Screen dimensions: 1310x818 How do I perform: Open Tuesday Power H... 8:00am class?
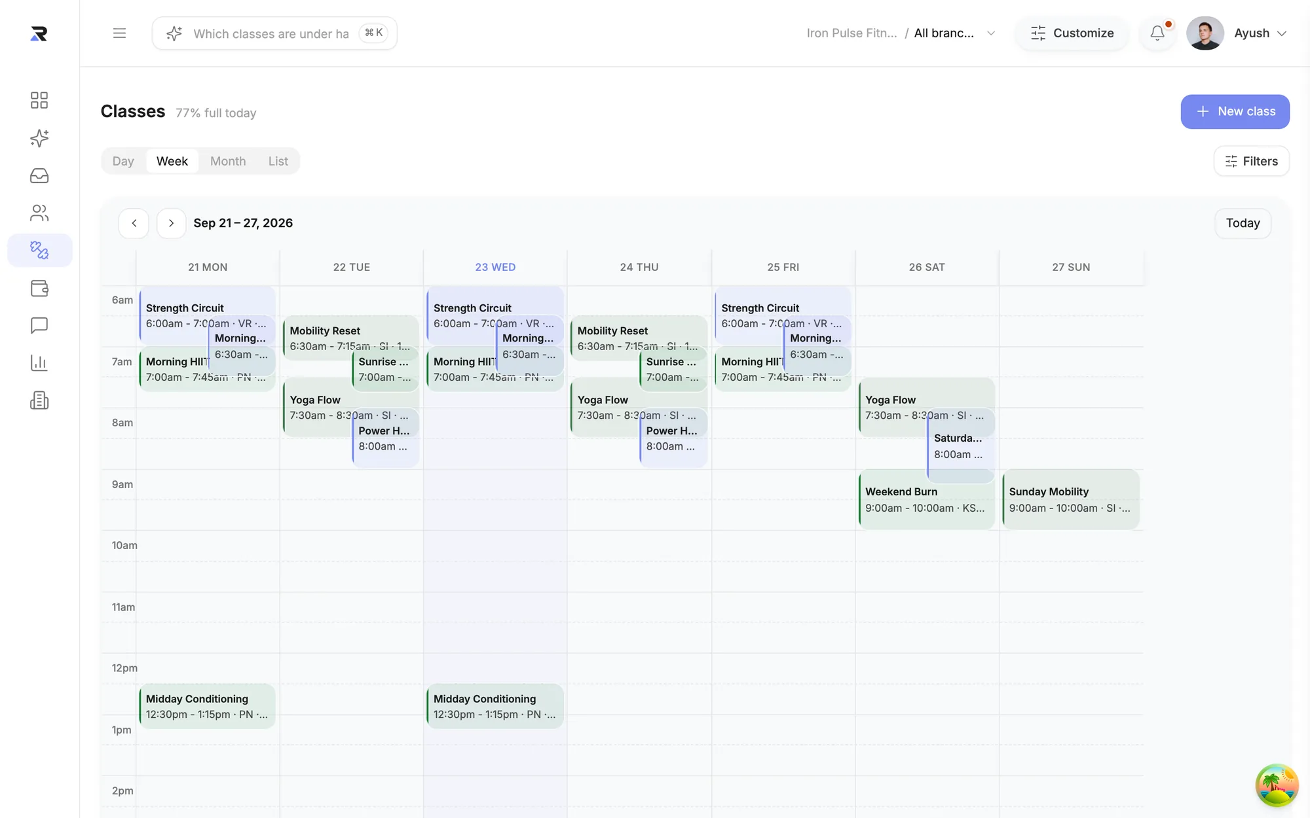385,438
